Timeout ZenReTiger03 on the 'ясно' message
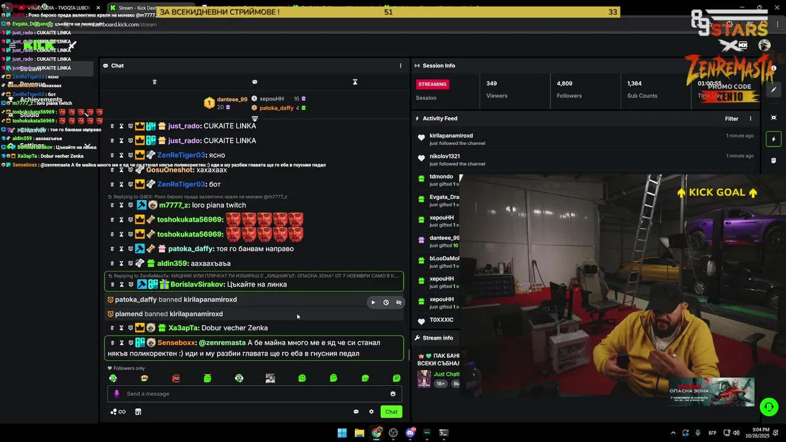The image size is (786, 442). point(121,155)
